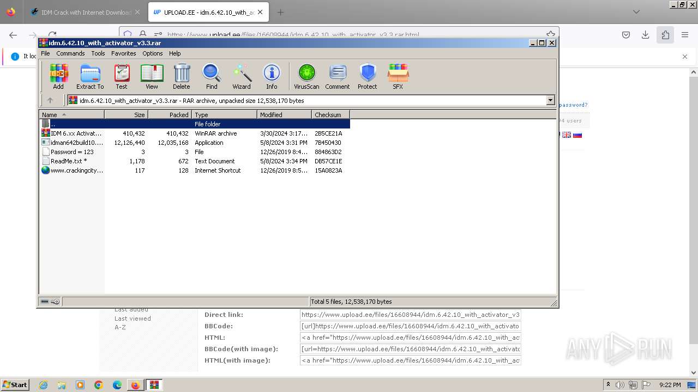The image size is (698, 392).
Task: Close the IDM Crack tab
Action: click(137, 12)
